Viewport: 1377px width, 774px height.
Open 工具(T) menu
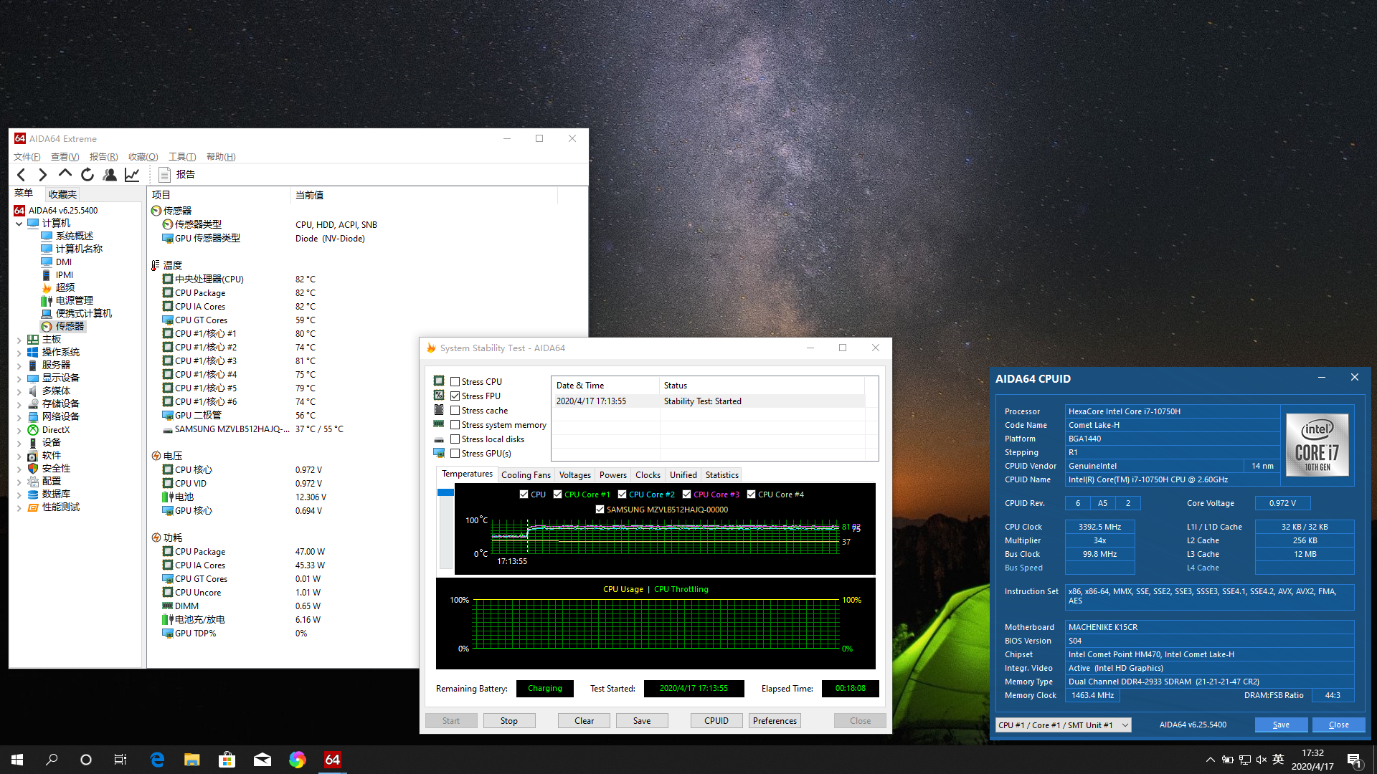tap(181, 156)
